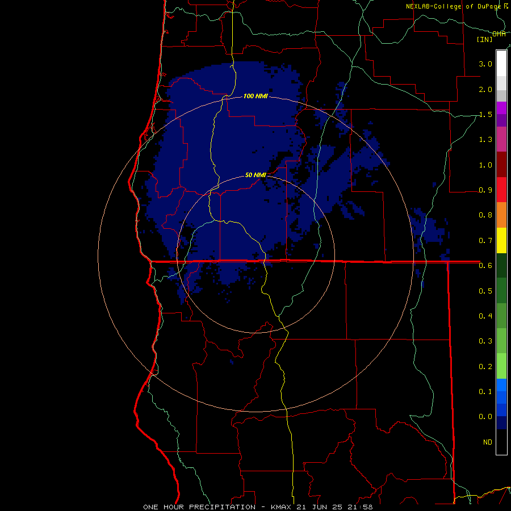Select the orange swatch in the legend

[501, 215]
